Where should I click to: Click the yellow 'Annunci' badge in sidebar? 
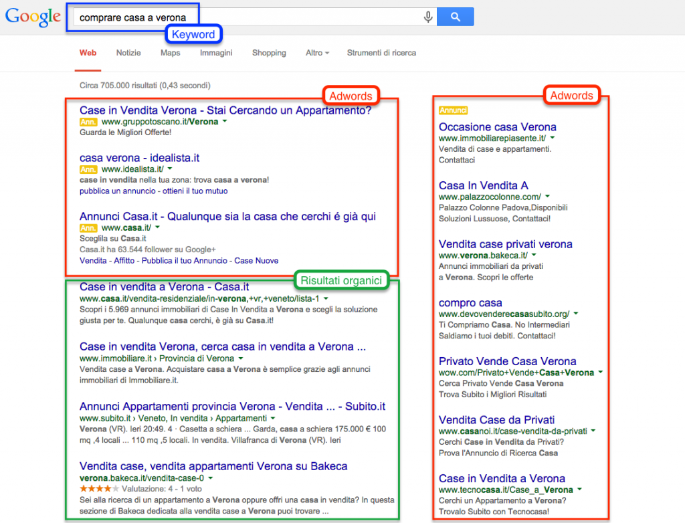(x=453, y=110)
